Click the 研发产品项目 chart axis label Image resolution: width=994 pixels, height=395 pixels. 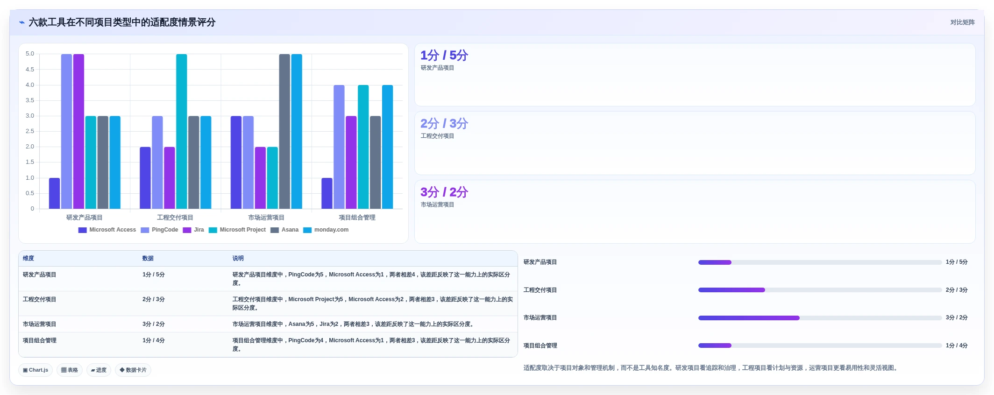85,218
